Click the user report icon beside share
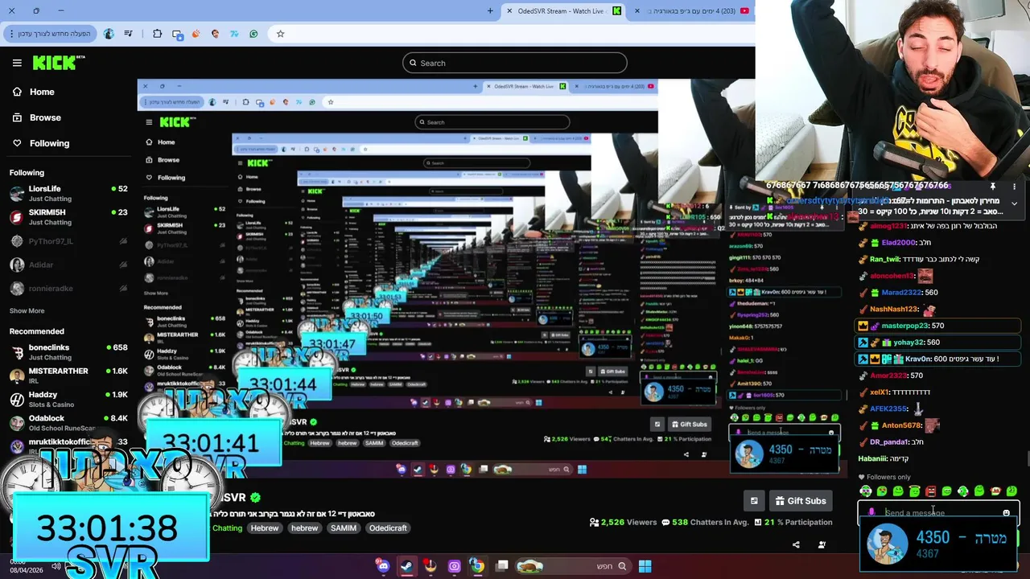This screenshot has width=1030, height=579. tap(822, 544)
